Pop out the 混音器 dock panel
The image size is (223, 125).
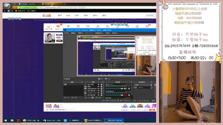131,82
